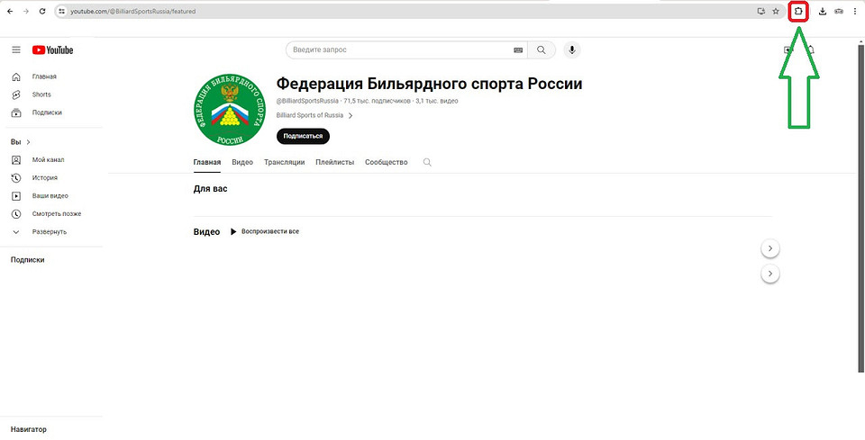Viewport: 865px width, 440px height.
Task: Open YouTube notifications bell
Action: tap(811, 50)
